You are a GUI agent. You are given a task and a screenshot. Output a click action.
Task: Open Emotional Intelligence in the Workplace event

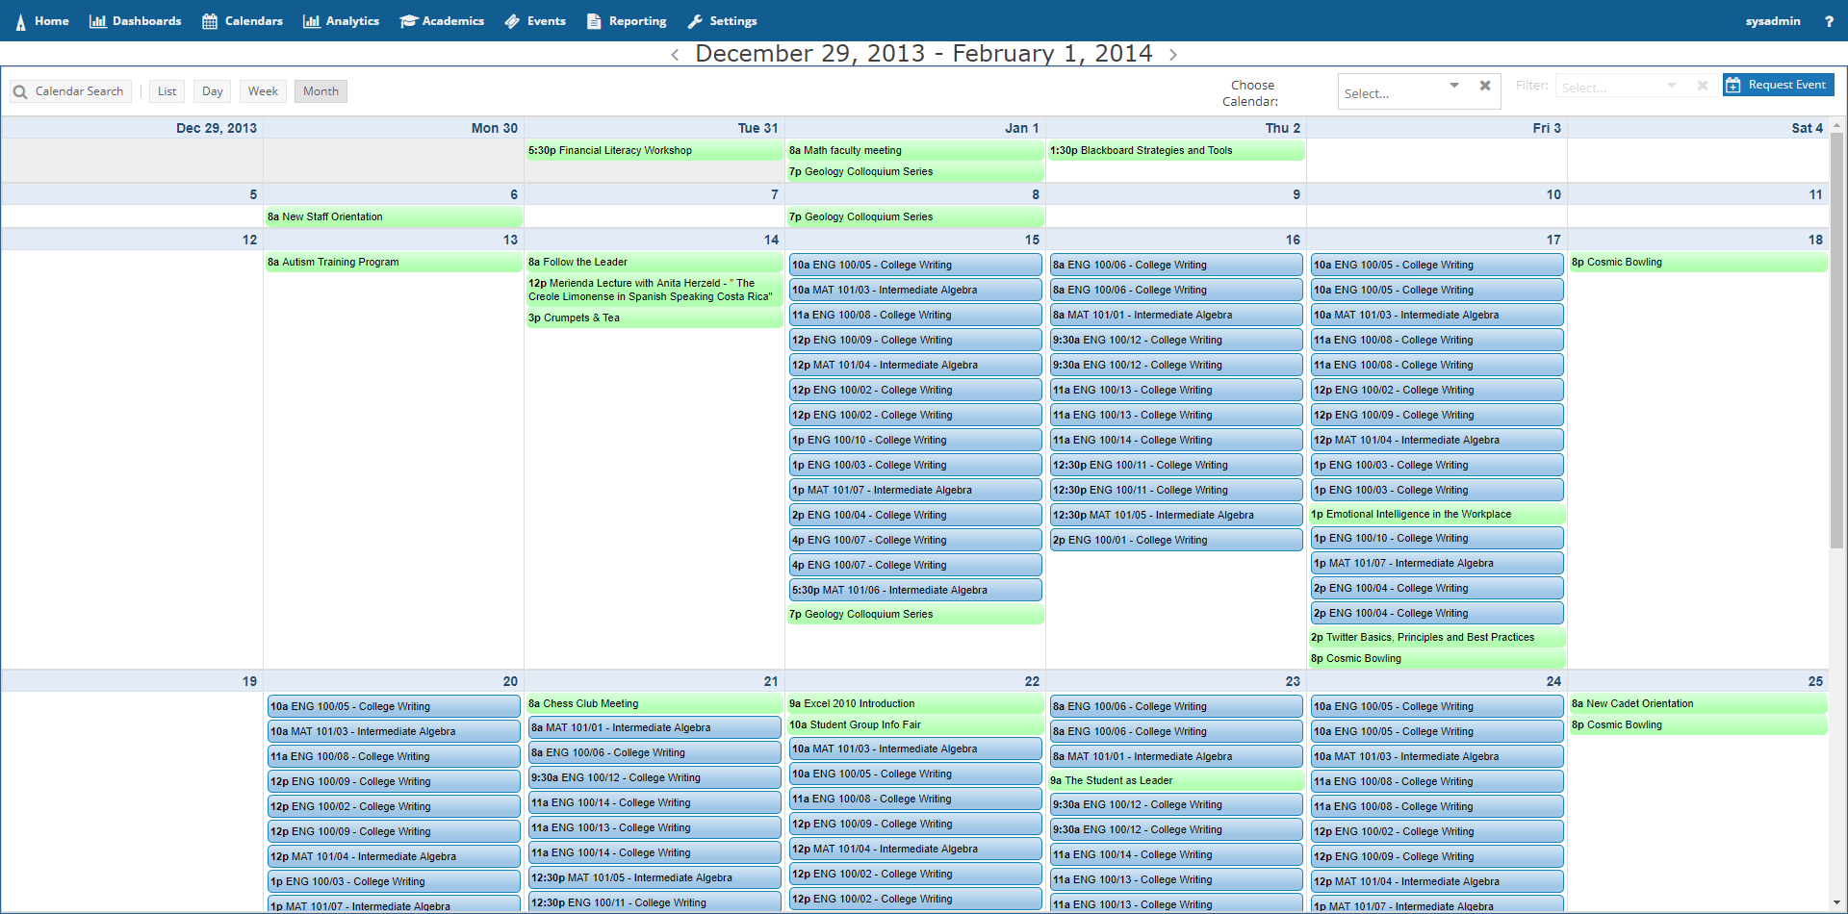pyautogui.click(x=1437, y=514)
